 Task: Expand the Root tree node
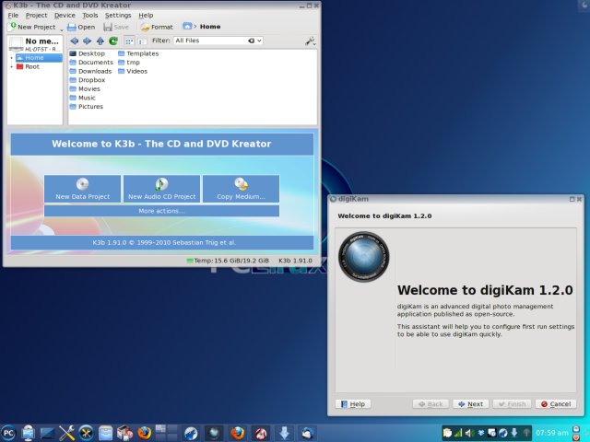[12, 66]
